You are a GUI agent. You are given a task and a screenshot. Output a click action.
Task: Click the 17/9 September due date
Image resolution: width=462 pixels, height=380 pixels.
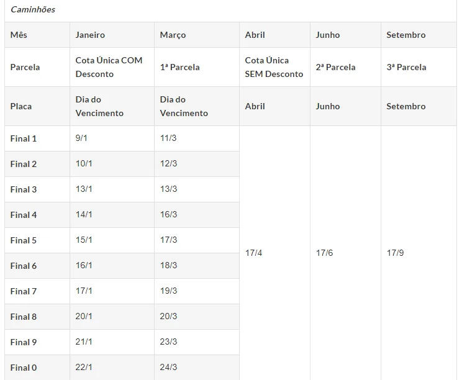(395, 253)
